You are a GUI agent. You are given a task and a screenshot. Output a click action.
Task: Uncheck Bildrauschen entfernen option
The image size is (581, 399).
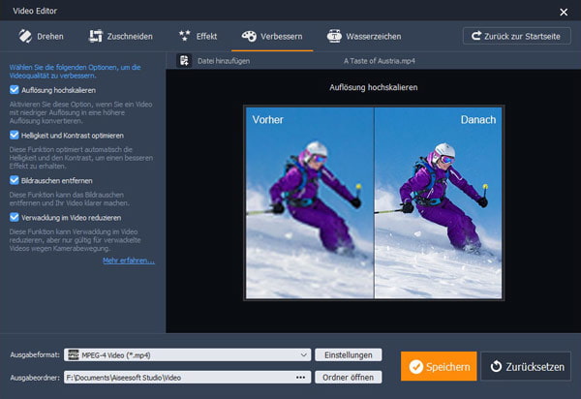[x=14, y=179]
